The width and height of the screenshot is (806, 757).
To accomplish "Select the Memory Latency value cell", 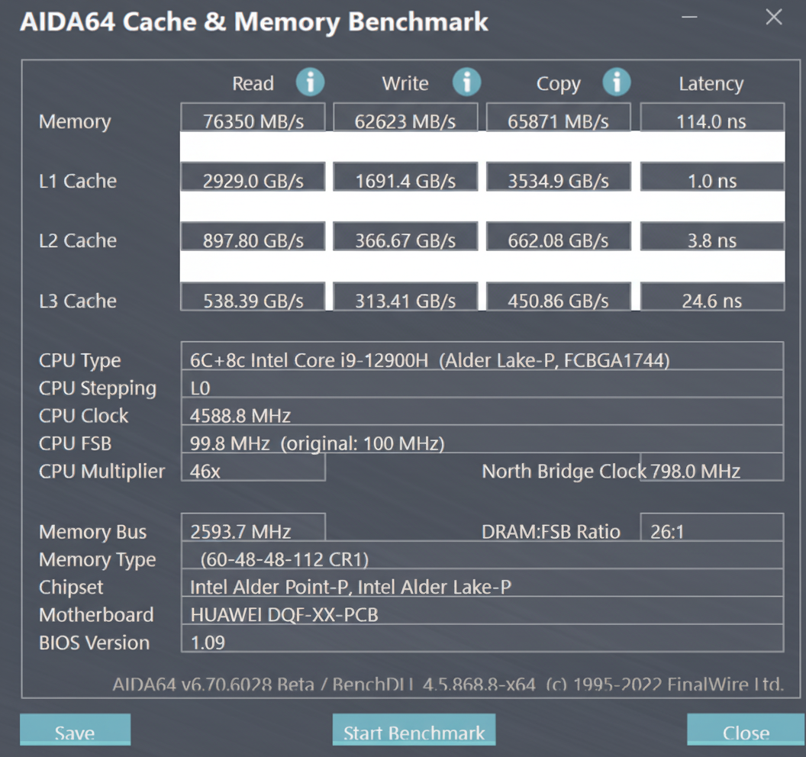I will click(x=711, y=120).
